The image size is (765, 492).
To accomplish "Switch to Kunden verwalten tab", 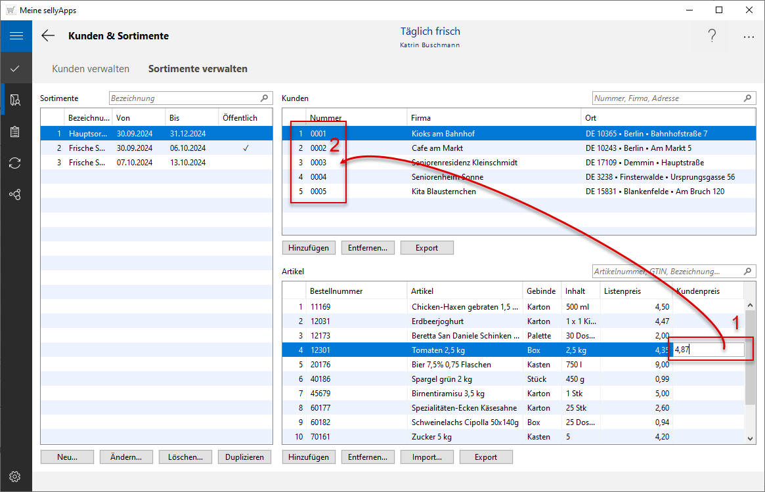I will [x=91, y=69].
